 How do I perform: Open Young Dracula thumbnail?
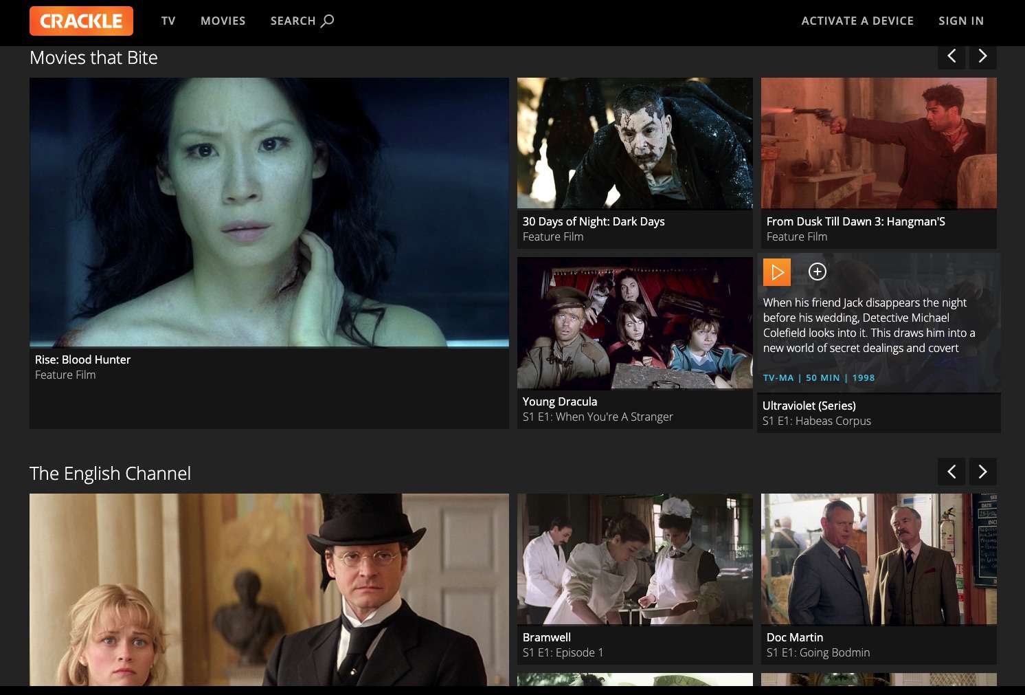(635, 323)
